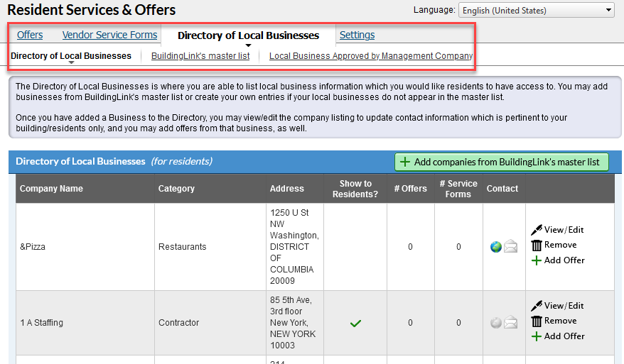Open the Language dropdown
Image resolution: width=624 pixels, height=364 pixels.
click(536, 11)
